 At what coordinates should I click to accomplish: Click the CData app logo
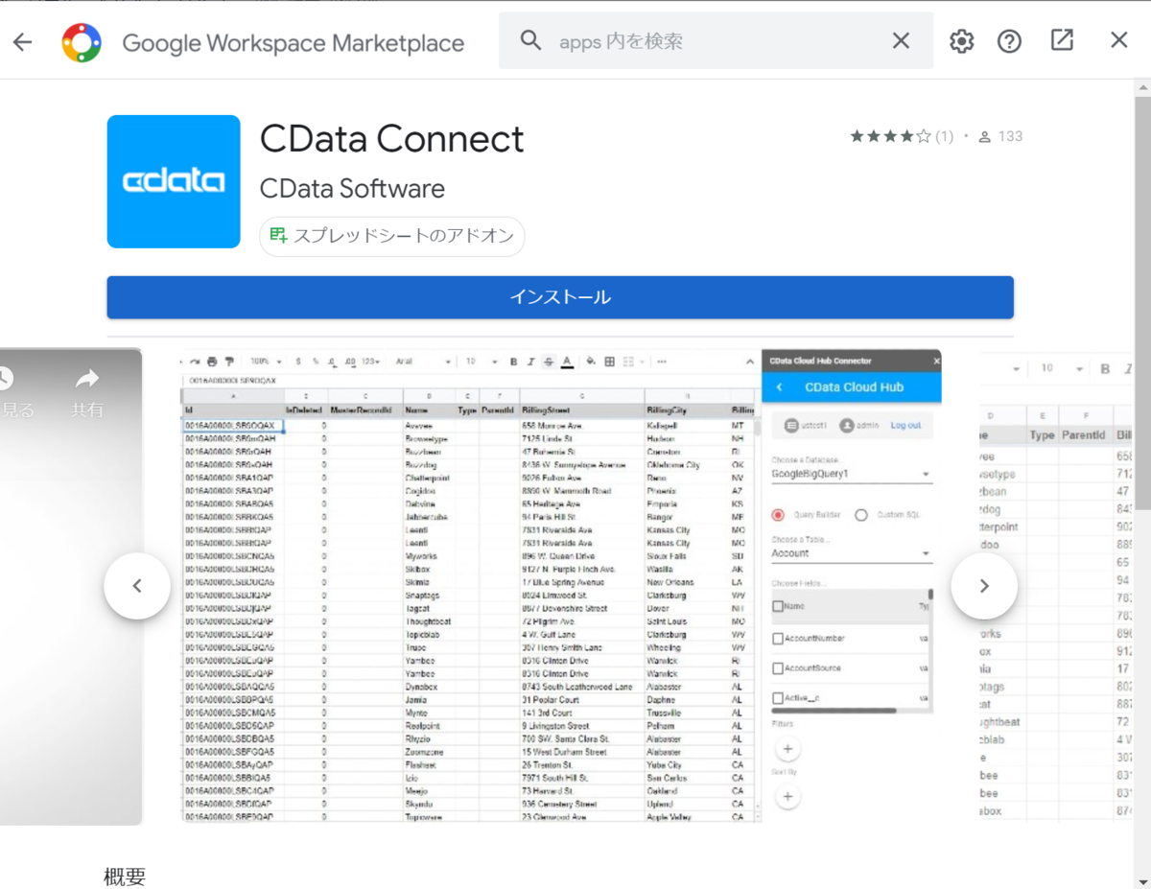[174, 181]
